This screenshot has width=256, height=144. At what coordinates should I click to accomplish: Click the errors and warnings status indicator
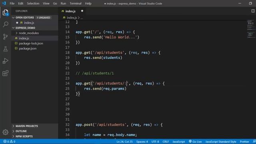coord(9,142)
